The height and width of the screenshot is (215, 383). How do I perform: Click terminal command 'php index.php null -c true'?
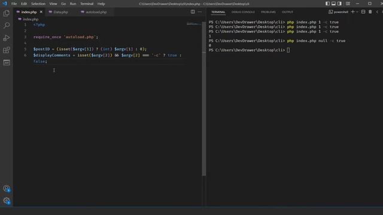coord(316,41)
